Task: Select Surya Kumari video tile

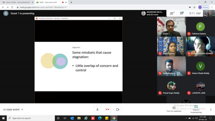Action: [171, 46]
